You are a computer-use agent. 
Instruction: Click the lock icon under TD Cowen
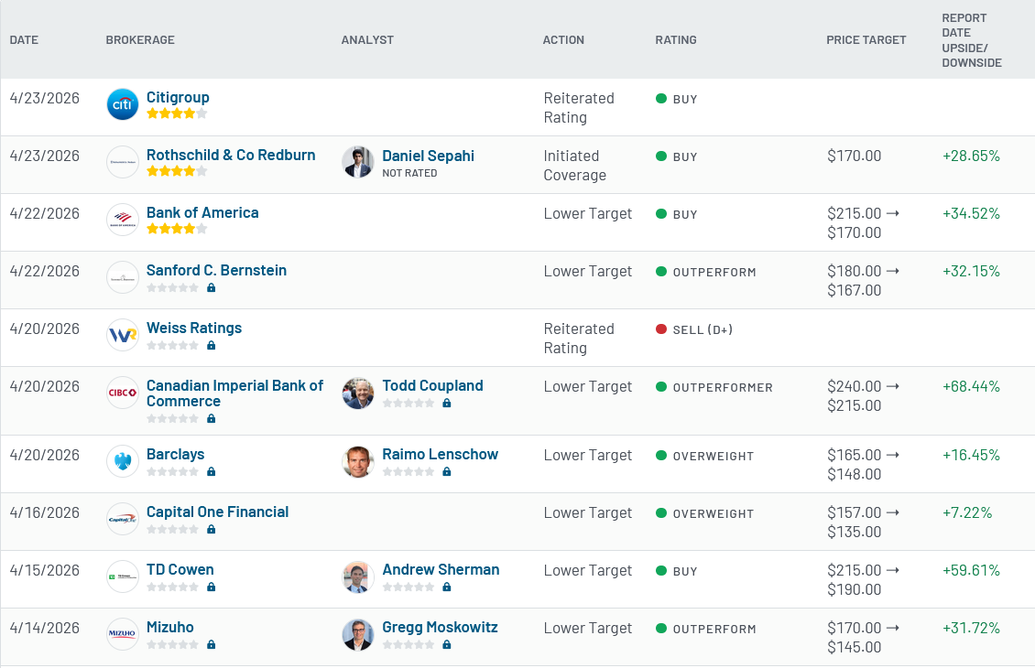click(x=212, y=587)
